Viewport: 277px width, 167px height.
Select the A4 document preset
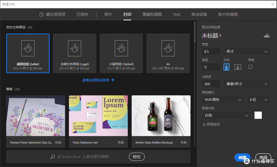(x=168, y=53)
